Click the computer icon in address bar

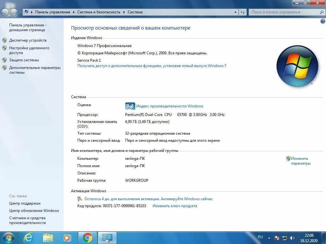(26, 12)
